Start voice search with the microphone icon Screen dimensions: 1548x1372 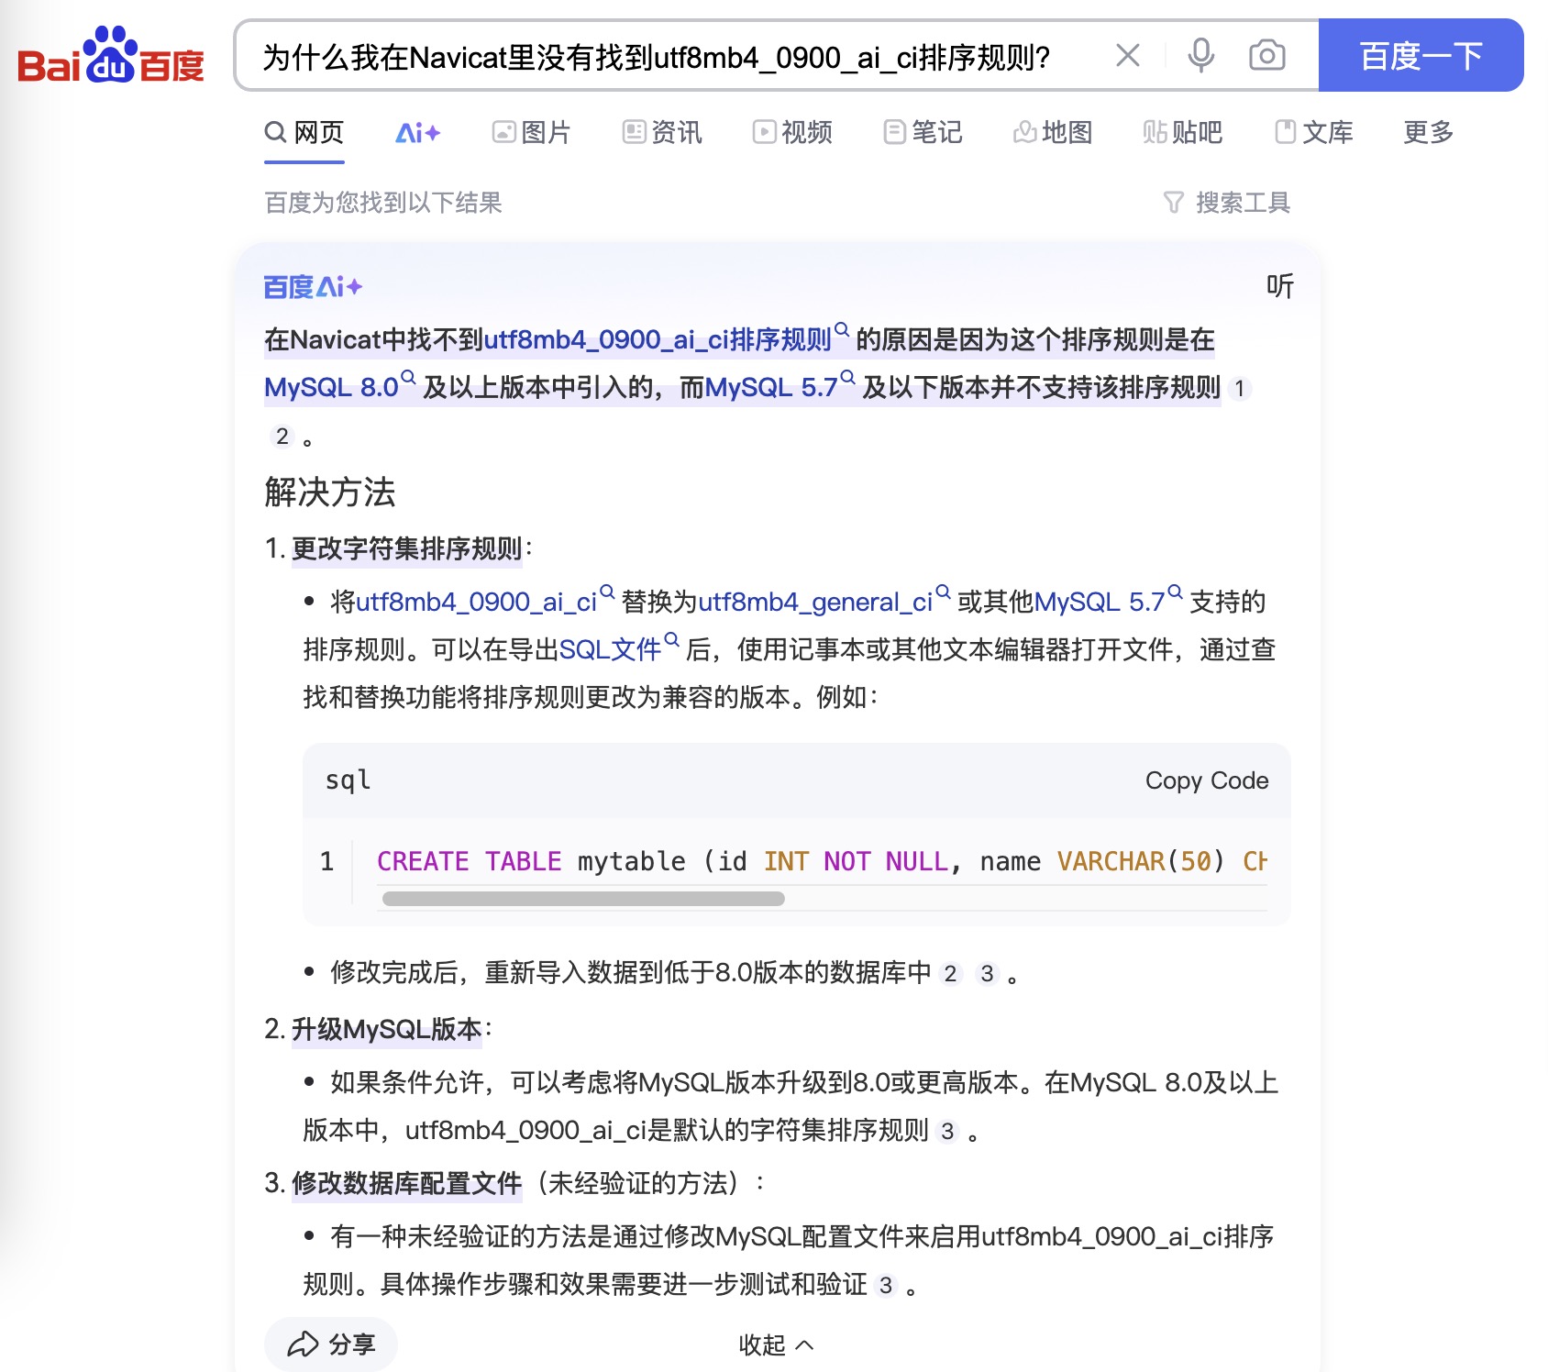[x=1200, y=56]
